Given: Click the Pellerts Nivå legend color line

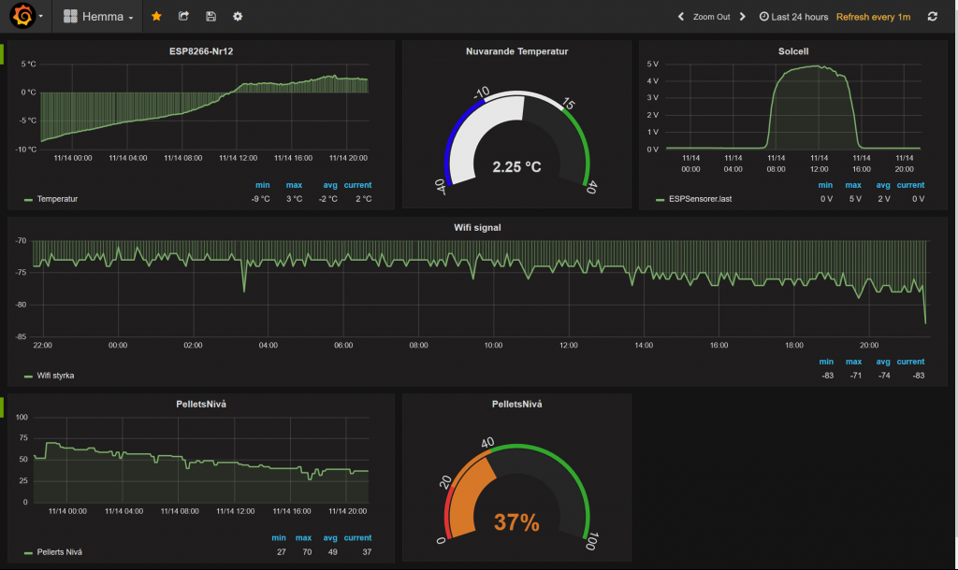Looking at the screenshot, I should [x=28, y=552].
